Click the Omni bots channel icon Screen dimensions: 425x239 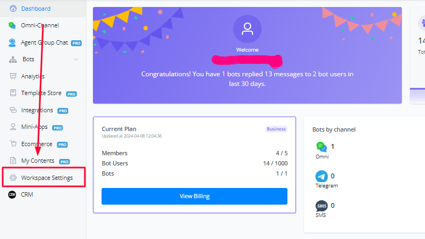(321, 147)
